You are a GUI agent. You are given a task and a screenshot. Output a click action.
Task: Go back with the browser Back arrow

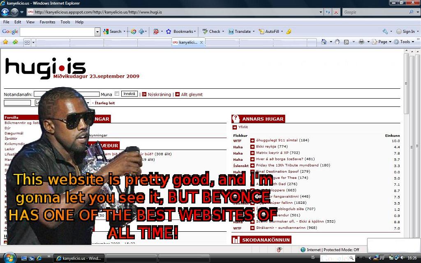pos(5,12)
